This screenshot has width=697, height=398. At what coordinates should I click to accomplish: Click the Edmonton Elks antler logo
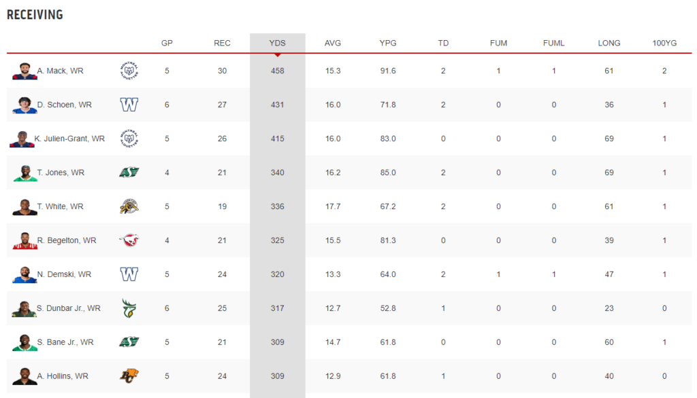click(129, 308)
